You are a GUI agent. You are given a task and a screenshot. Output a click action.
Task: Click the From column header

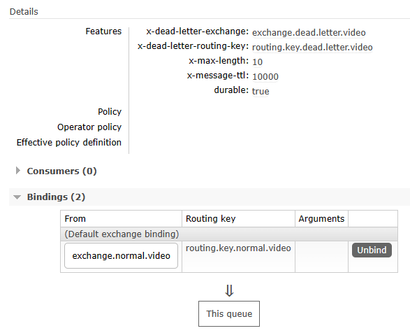pos(75,219)
